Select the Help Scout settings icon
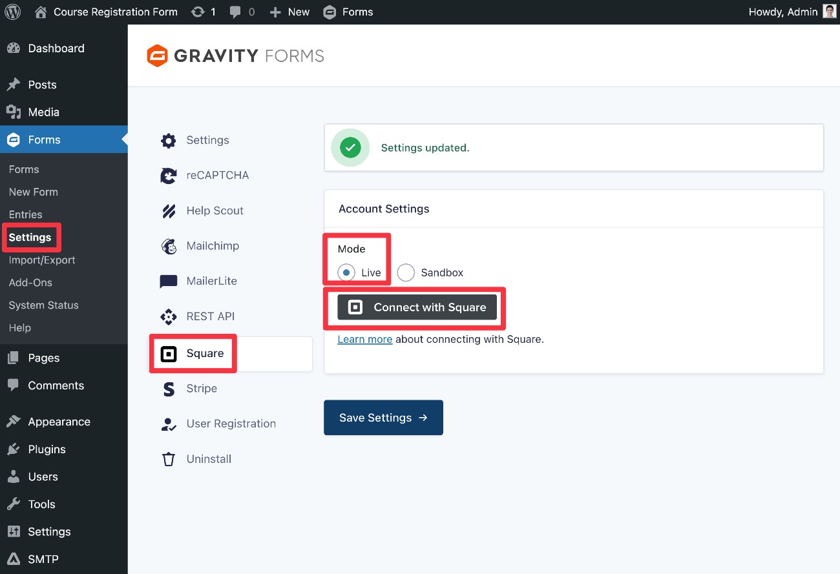840x574 pixels. click(x=168, y=210)
